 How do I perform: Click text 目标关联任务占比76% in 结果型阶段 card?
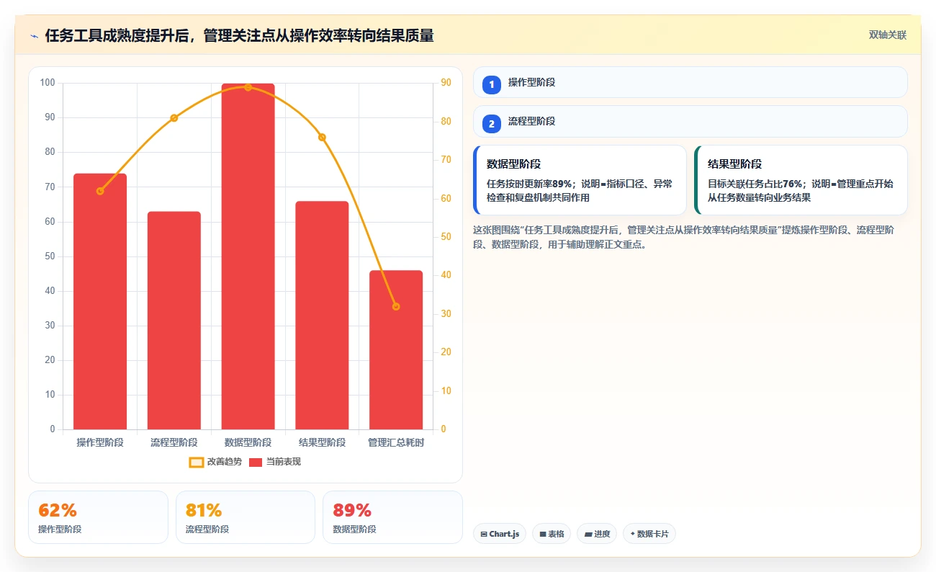point(755,184)
